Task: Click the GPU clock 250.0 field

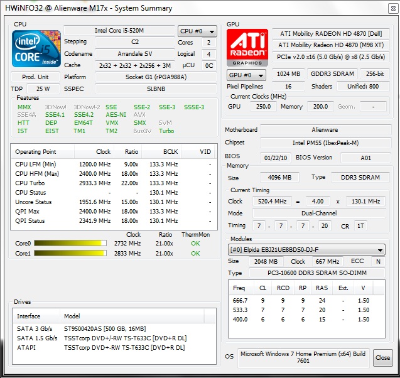Action: click(263, 107)
